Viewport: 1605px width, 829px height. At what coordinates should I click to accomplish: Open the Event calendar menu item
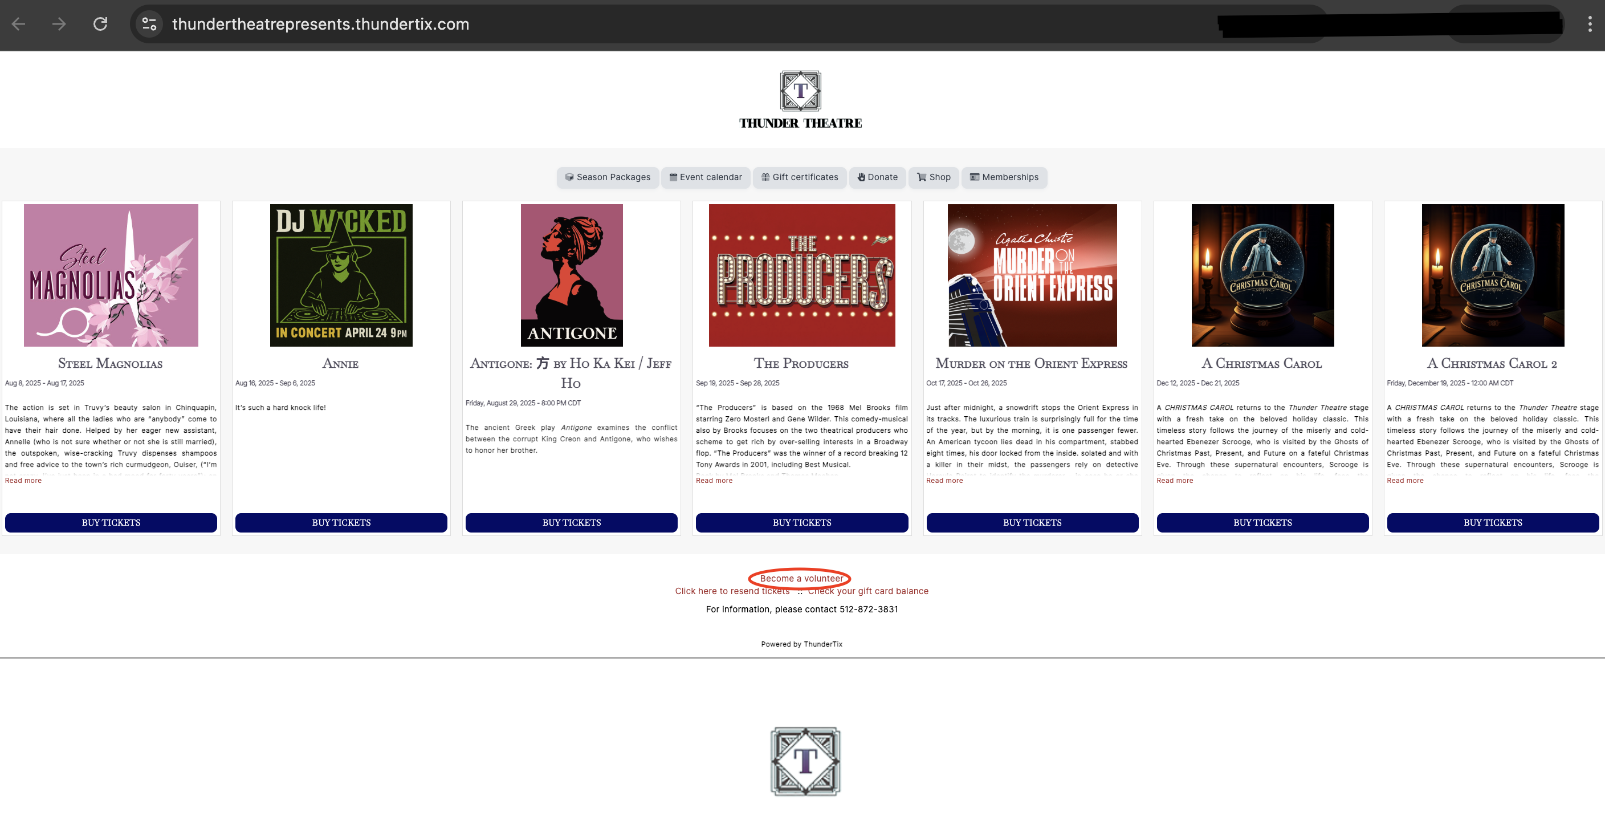(x=705, y=177)
